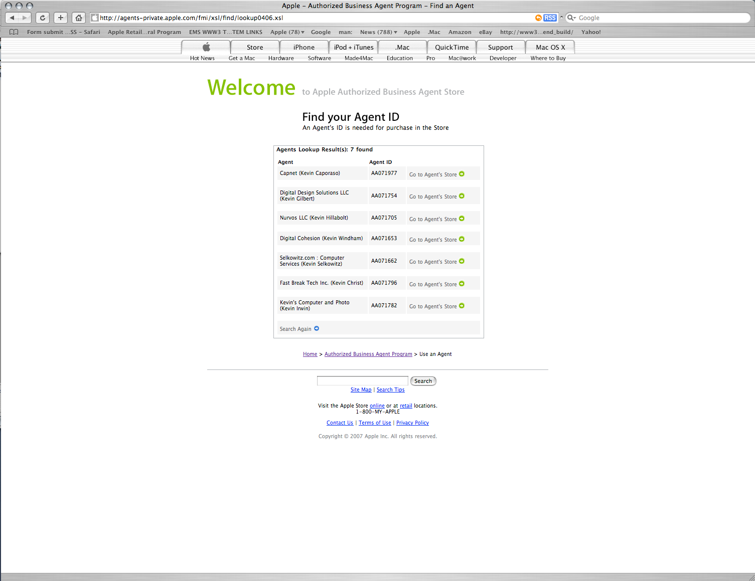Screen dimensions: 755x581
Task: Select Hardware in the sub navigation
Action: [281, 58]
